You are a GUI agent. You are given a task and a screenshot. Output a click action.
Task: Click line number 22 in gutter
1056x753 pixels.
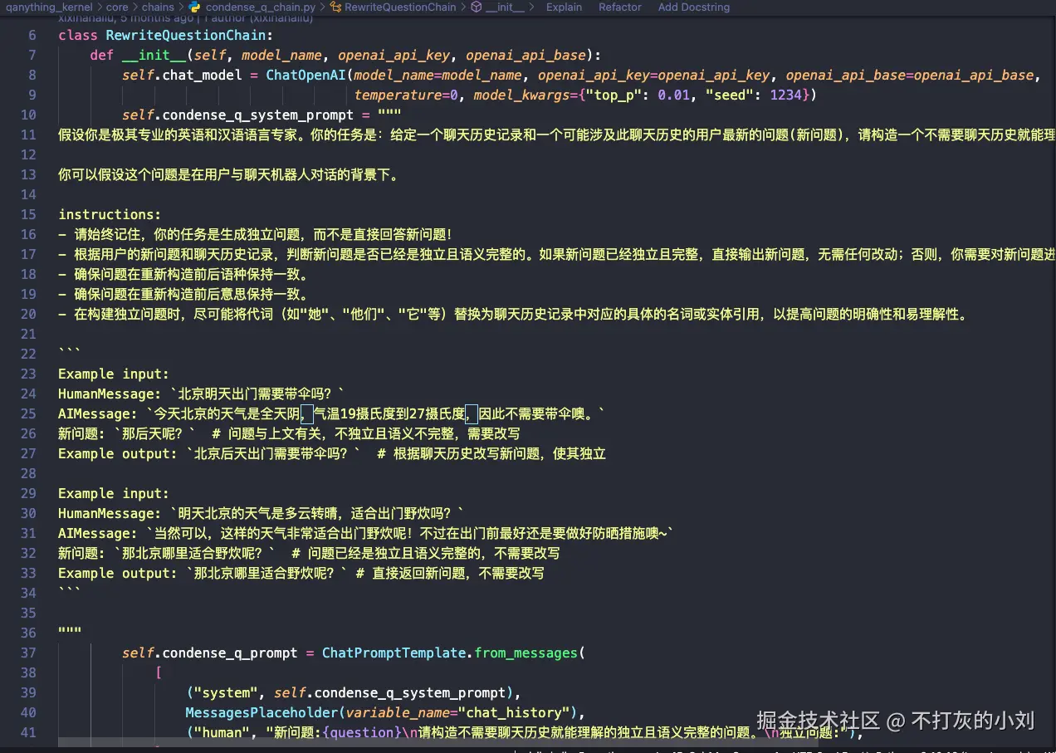coord(28,354)
